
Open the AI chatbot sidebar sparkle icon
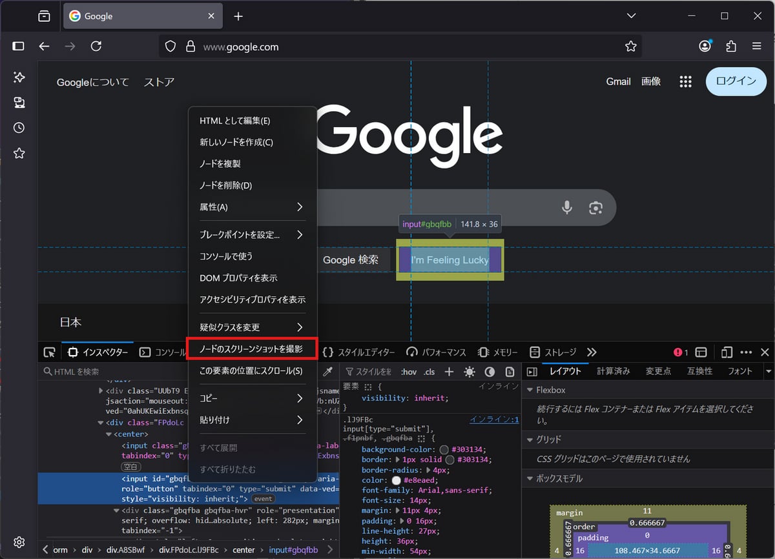point(19,77)
